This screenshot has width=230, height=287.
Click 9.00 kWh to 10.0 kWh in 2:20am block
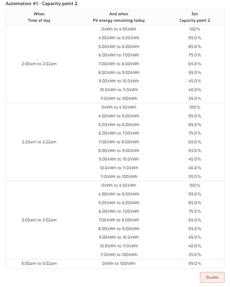119,159
